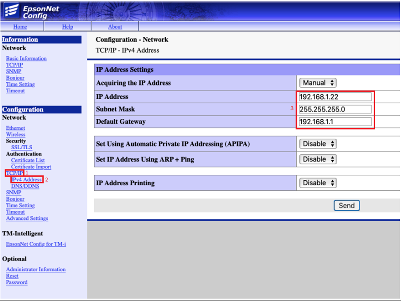Screen dimensions: 401x301
Task: Expand the APIPA Disable dropdown
Action: coord(318,143)
